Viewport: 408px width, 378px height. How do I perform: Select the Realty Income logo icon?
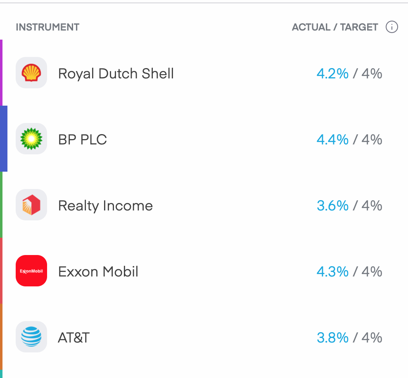click(x=31, y=205)
